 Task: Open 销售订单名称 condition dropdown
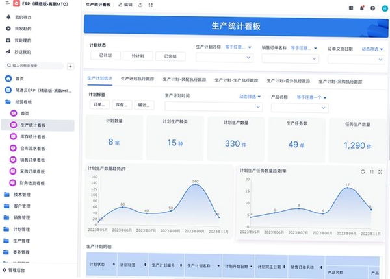304,48
